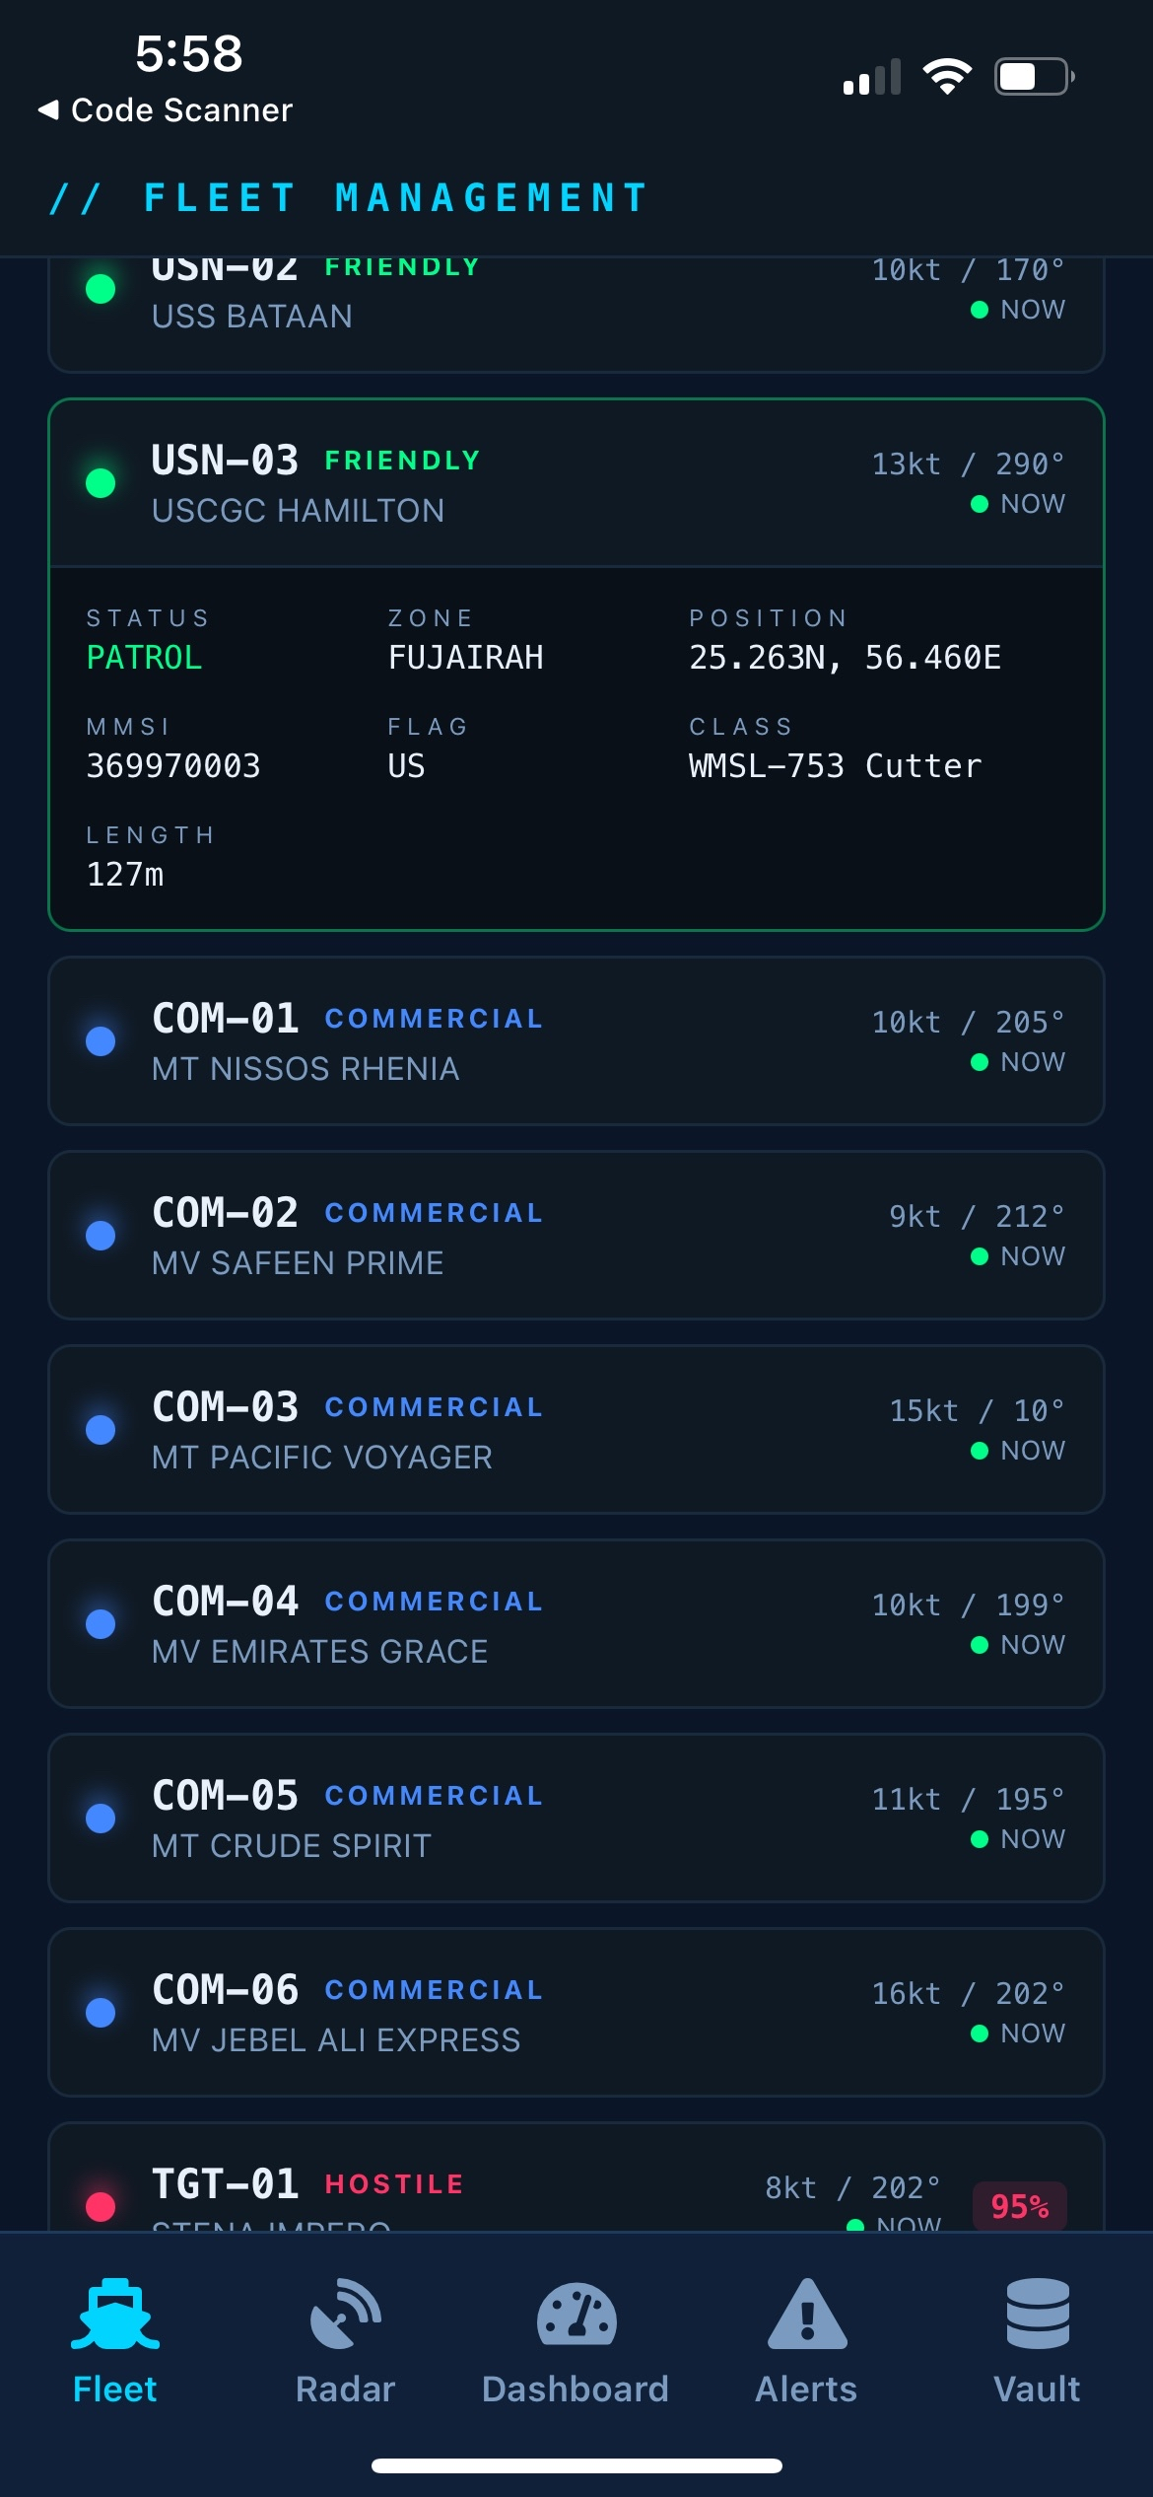Open the Fleet ship icon tab
The width and height of the screenshot is (1153, 2497).
point(115,2314)
